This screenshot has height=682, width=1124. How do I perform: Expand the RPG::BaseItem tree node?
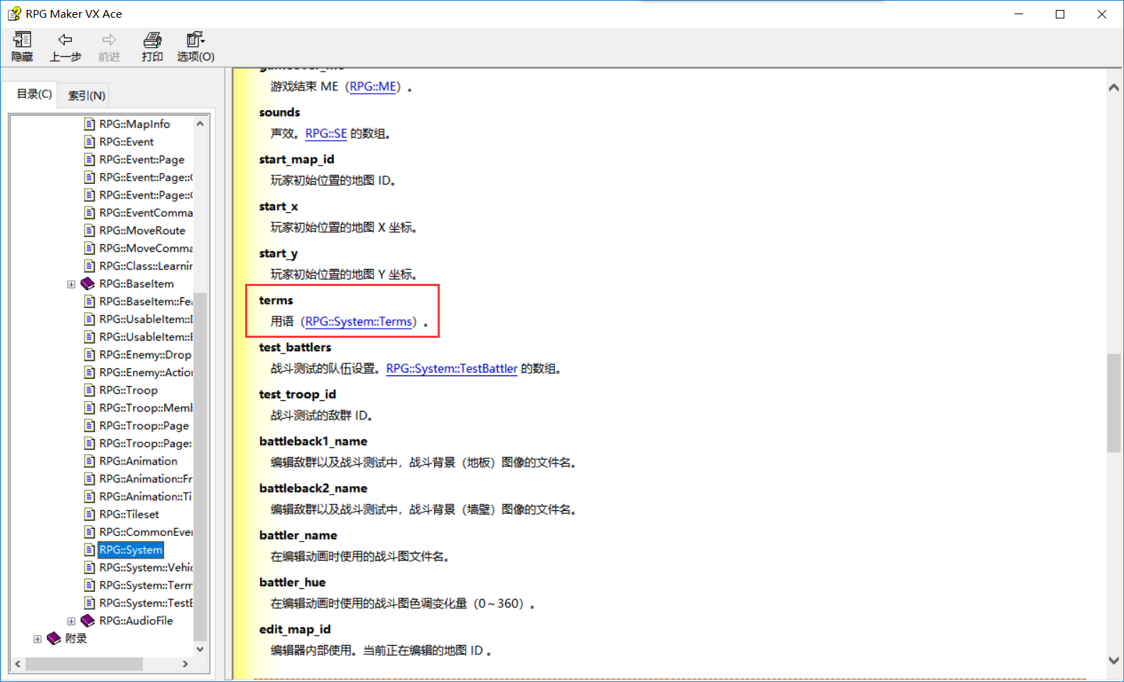(x=71, y=285)
